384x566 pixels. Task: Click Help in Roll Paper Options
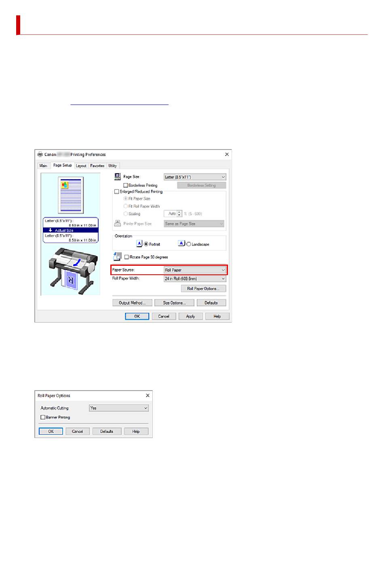tap(136, 431)
